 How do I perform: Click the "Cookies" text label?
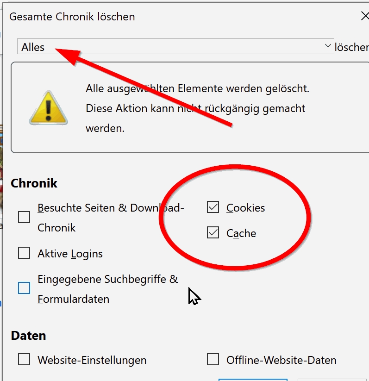(245, 208)
